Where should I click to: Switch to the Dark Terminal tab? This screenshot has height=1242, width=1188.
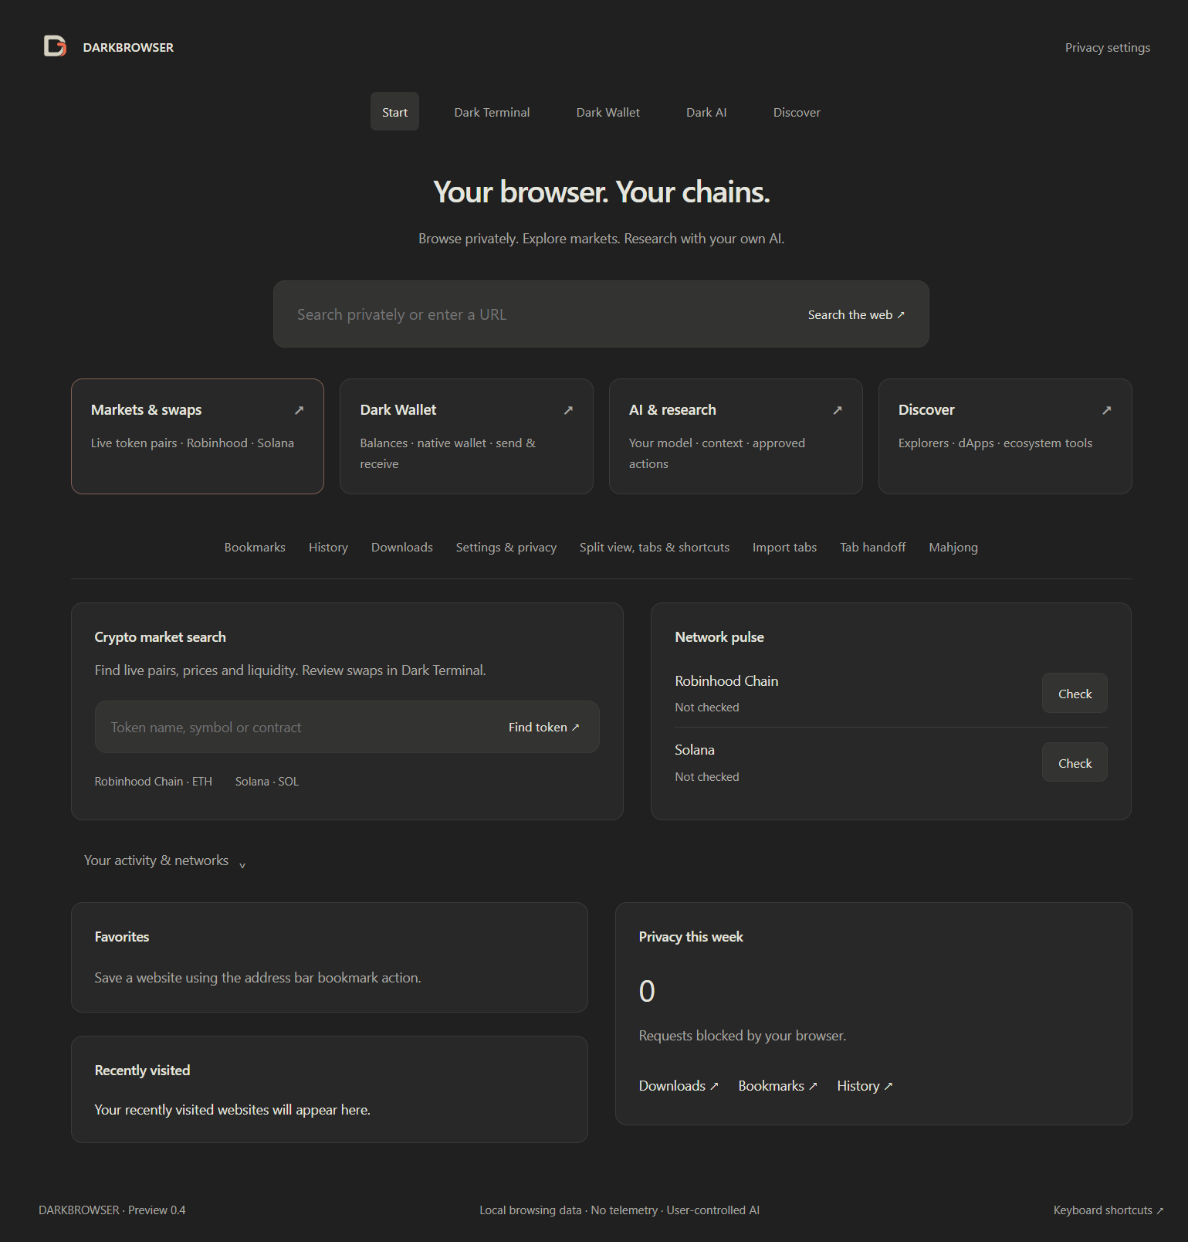pyautogui.click(x=492, y=112)
